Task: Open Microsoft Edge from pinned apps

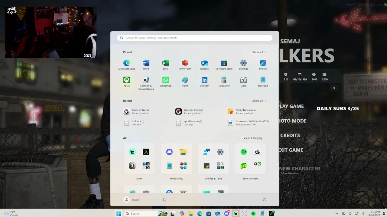Action: 126,65
